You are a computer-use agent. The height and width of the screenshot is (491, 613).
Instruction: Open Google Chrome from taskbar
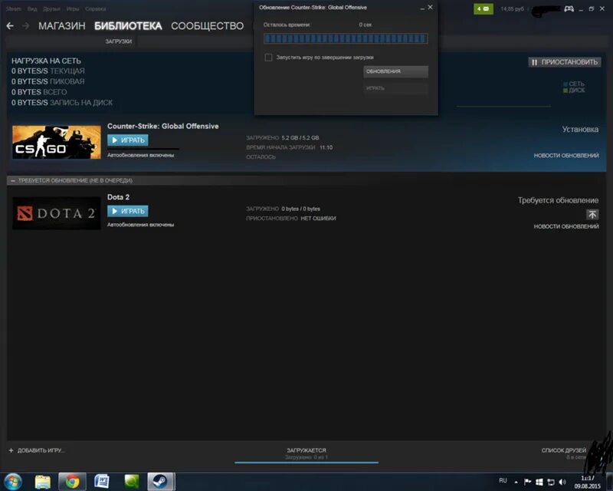[x=72, y=481]
